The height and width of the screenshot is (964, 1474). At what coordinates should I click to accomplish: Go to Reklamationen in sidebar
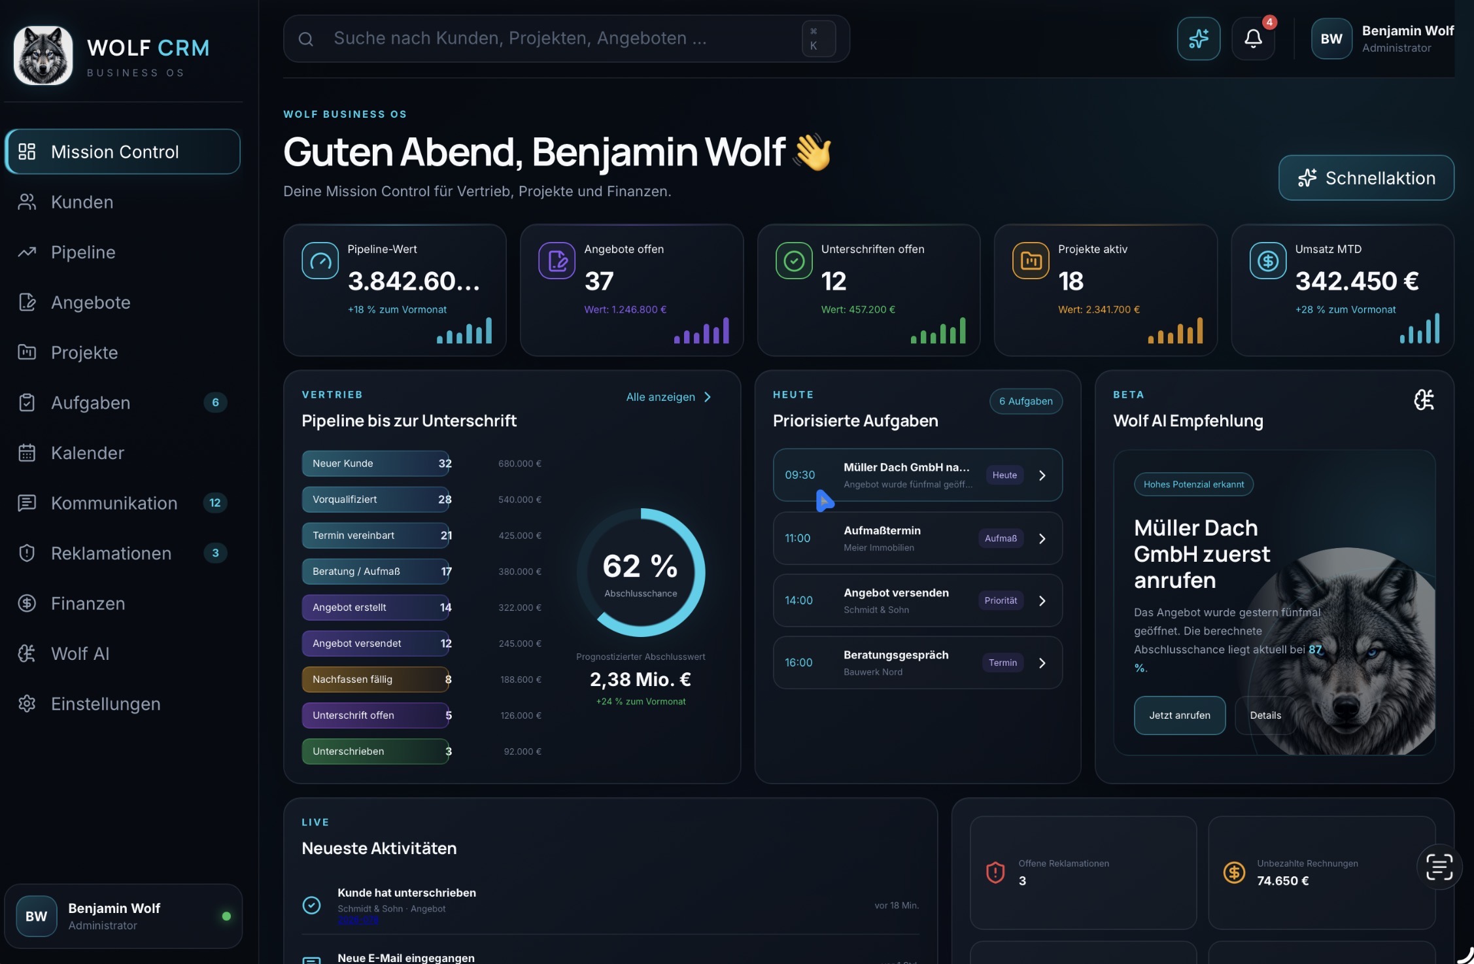coord(122,553)
